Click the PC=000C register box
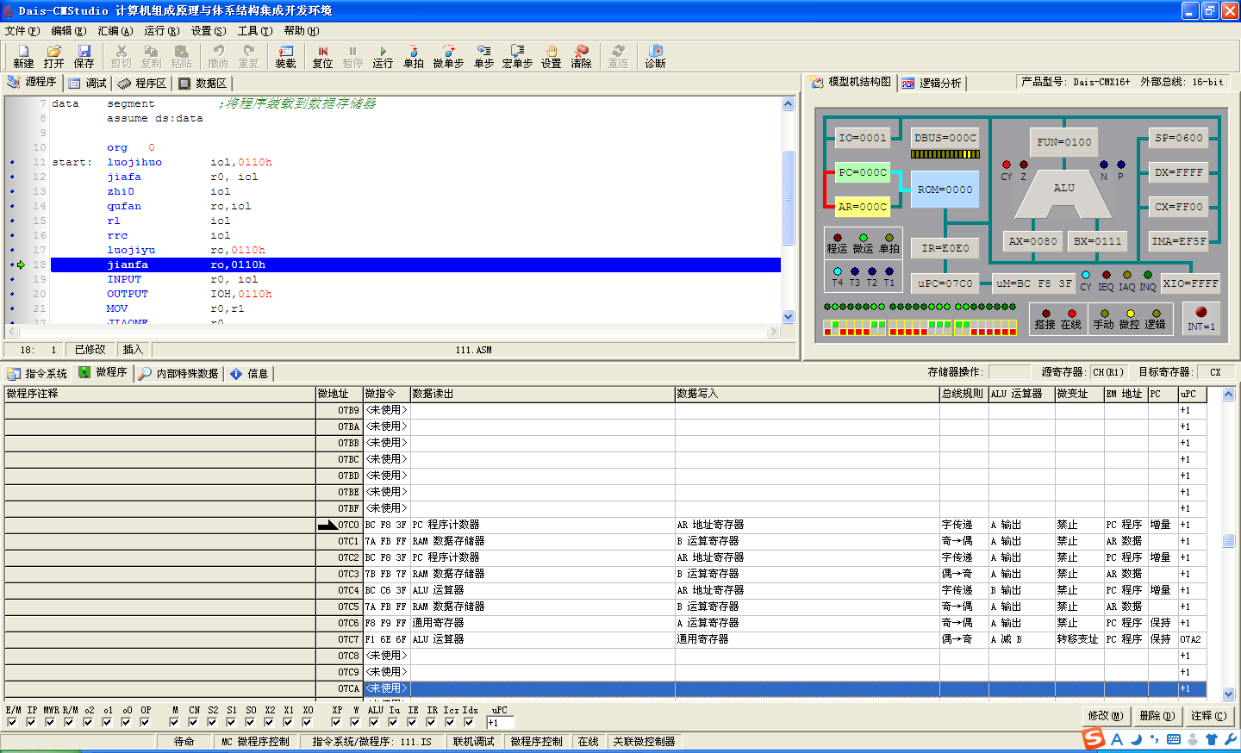 [863, 172]
